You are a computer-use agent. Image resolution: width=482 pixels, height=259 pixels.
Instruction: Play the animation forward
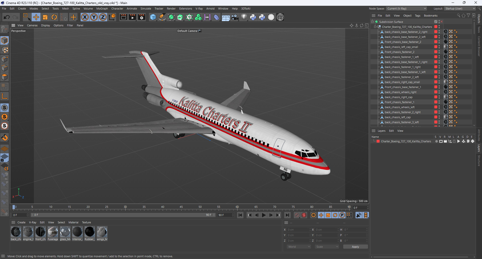pos(264,215)
